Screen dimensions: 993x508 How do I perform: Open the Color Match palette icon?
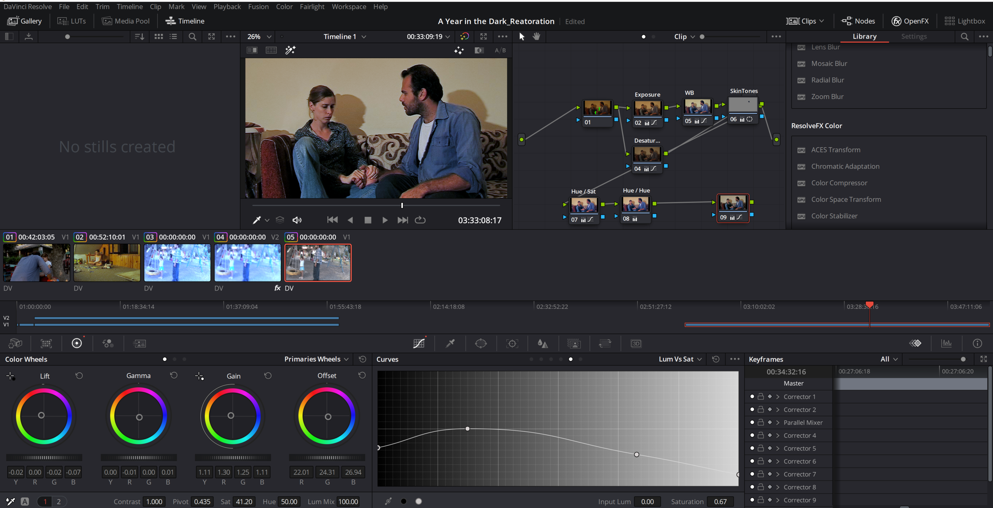pyautogui.click(x=46, y=343)
